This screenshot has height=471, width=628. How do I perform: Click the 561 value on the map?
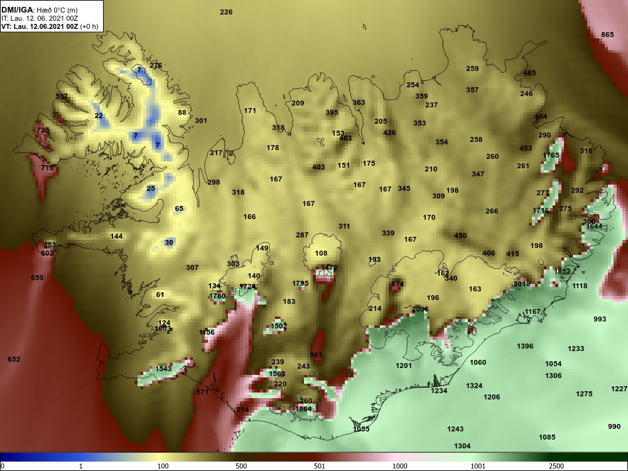(x=316, y=355)
